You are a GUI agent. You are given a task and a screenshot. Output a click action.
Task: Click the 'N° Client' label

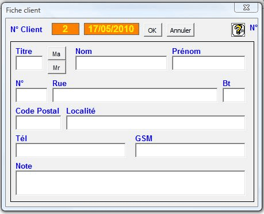pyautogui.click(x=26, y=29)
